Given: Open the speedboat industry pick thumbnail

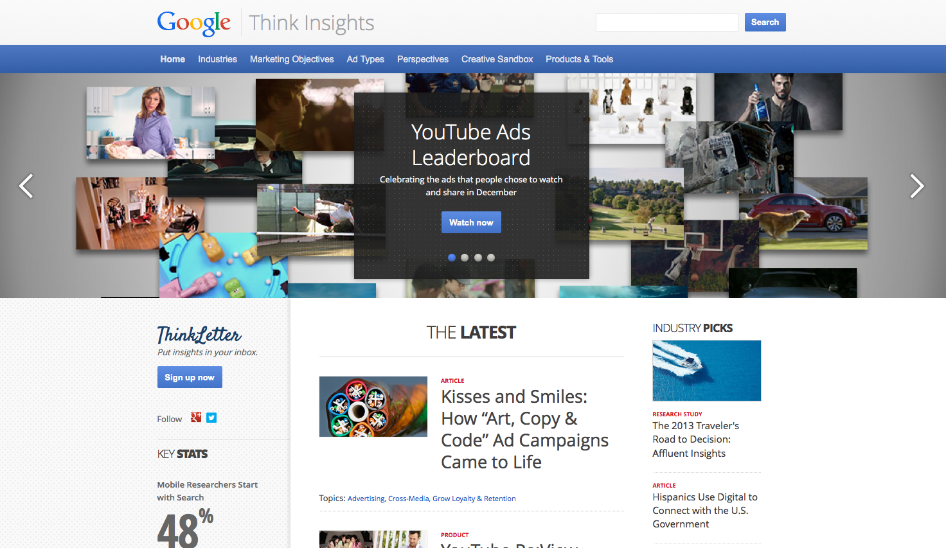Looking at the screenshot, I should click(x=707, y=371).
